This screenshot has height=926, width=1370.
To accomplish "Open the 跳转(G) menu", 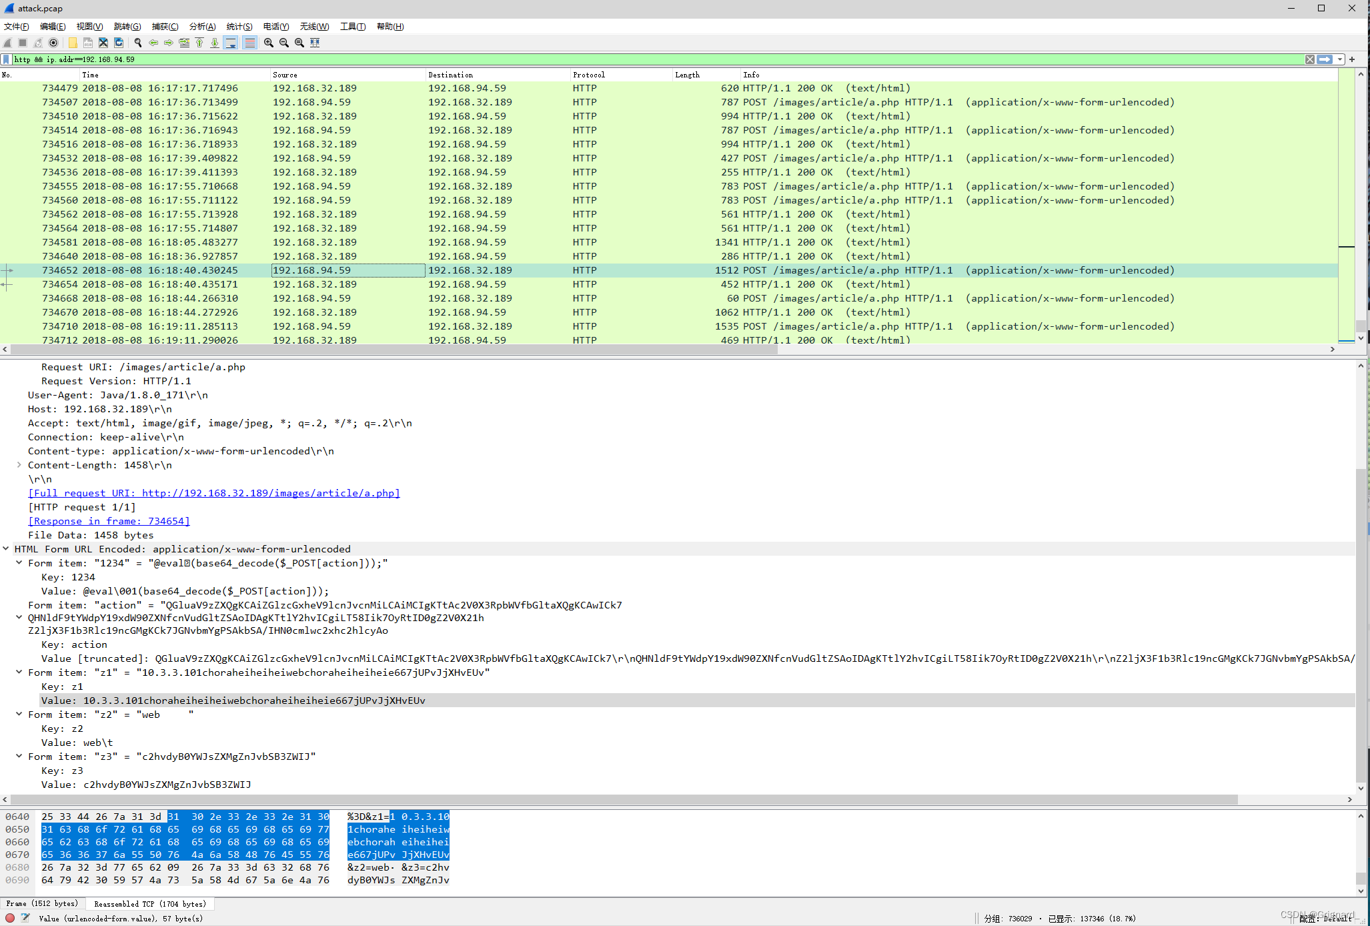I will coord(127,27).
